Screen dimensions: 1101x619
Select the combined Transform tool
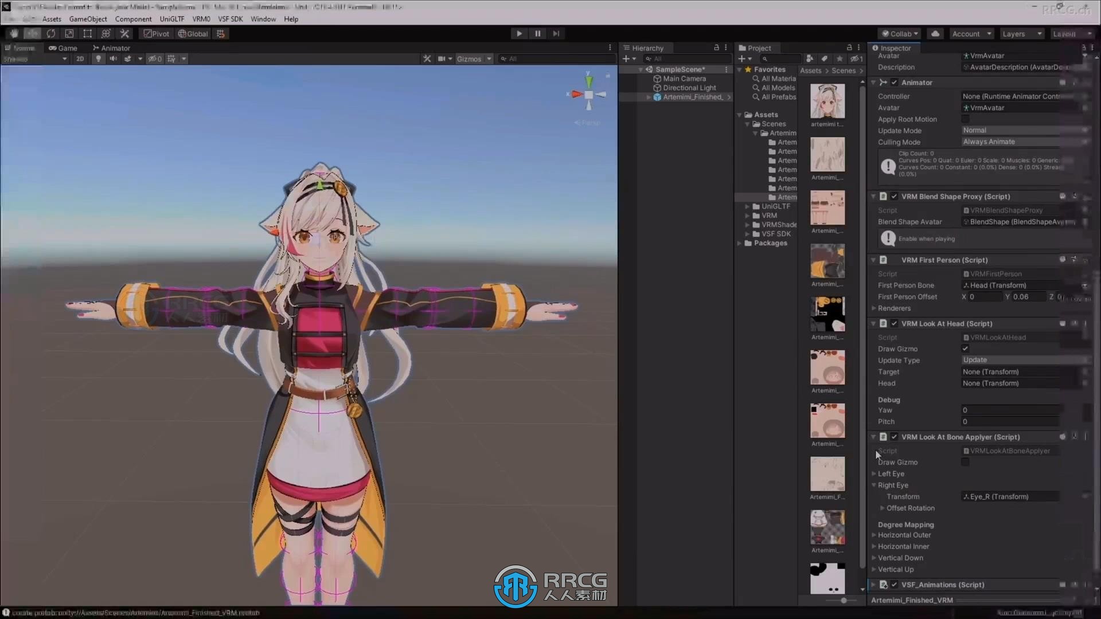(x=106, y=34)
